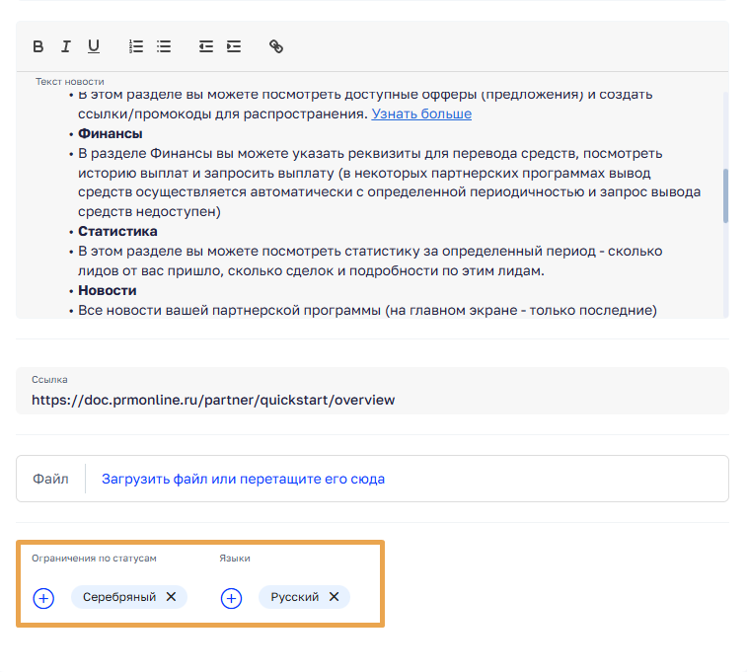
Task: Decrease the paragraph indent
Action: pyautogui.click(x=205, y=46)
